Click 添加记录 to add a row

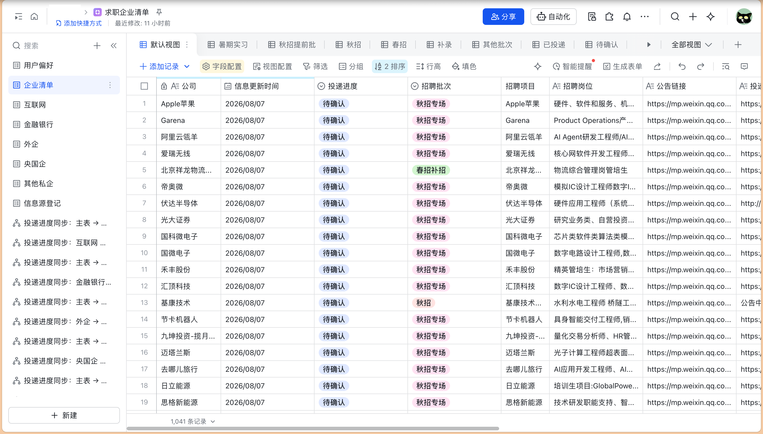pyautogui.click(x=159, y=66)
